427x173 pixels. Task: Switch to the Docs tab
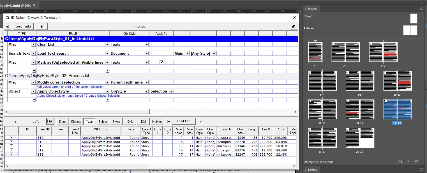coord(63,121)
